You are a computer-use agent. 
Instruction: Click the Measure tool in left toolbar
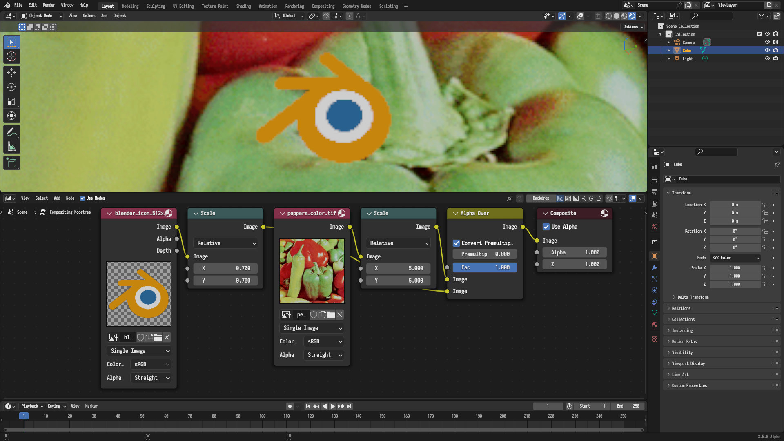point(12,147)
